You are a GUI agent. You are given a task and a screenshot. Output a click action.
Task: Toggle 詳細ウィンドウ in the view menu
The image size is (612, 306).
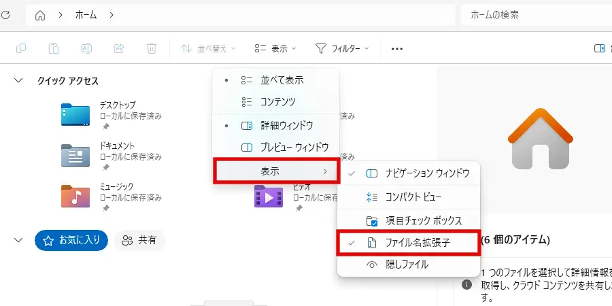click(275, 126)
